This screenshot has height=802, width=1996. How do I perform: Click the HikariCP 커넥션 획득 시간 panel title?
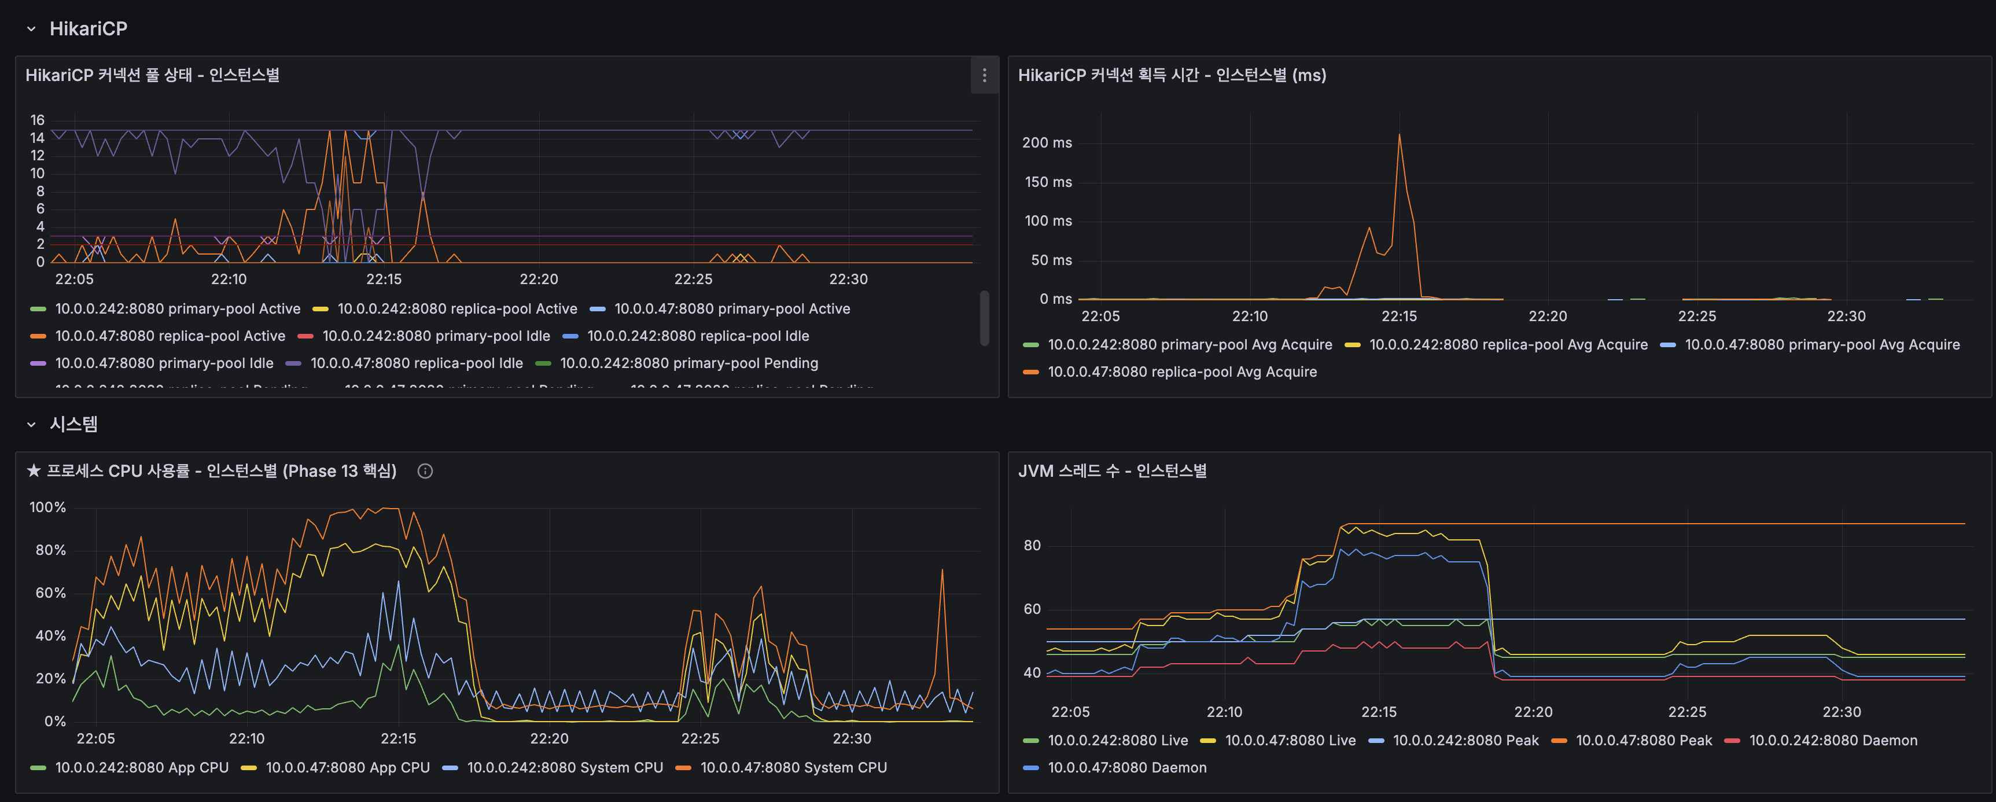tap(1172, 75)
